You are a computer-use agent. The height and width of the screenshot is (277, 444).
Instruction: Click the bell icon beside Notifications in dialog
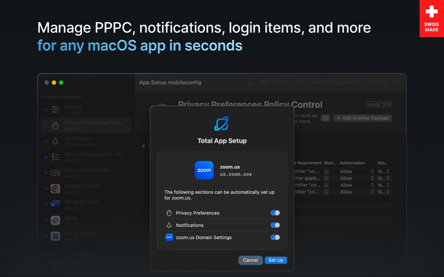tap(169, 225)
